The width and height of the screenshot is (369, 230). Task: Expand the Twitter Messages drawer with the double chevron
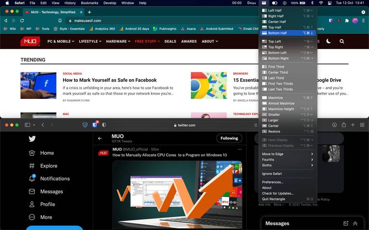pos(355,223)
